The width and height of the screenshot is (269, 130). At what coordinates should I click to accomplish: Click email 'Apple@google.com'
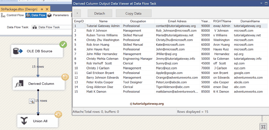coord(177,73)
